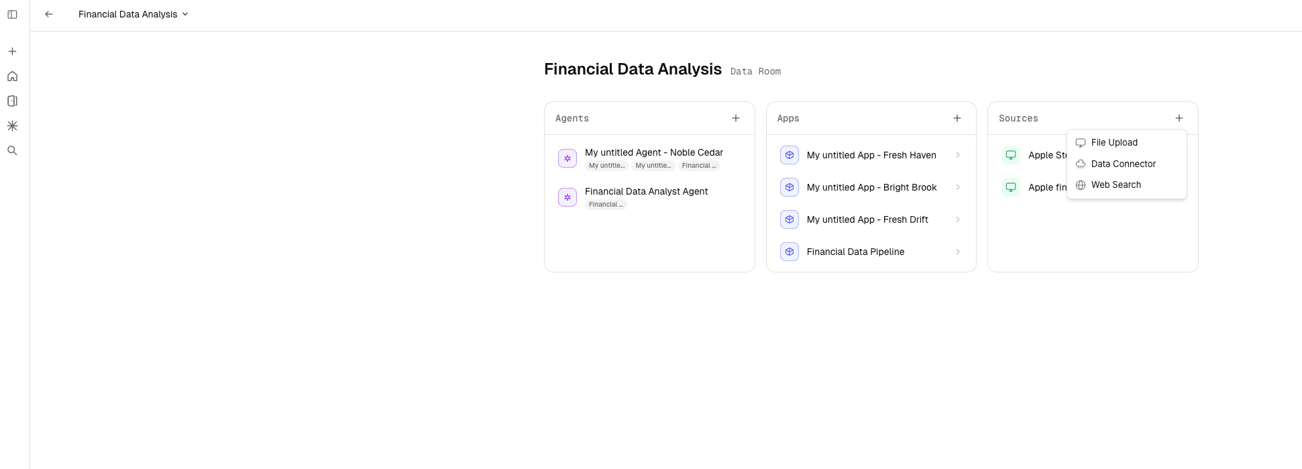
Task: Select Web Search in the sources menu
Action: click(x=1116, y=185)
